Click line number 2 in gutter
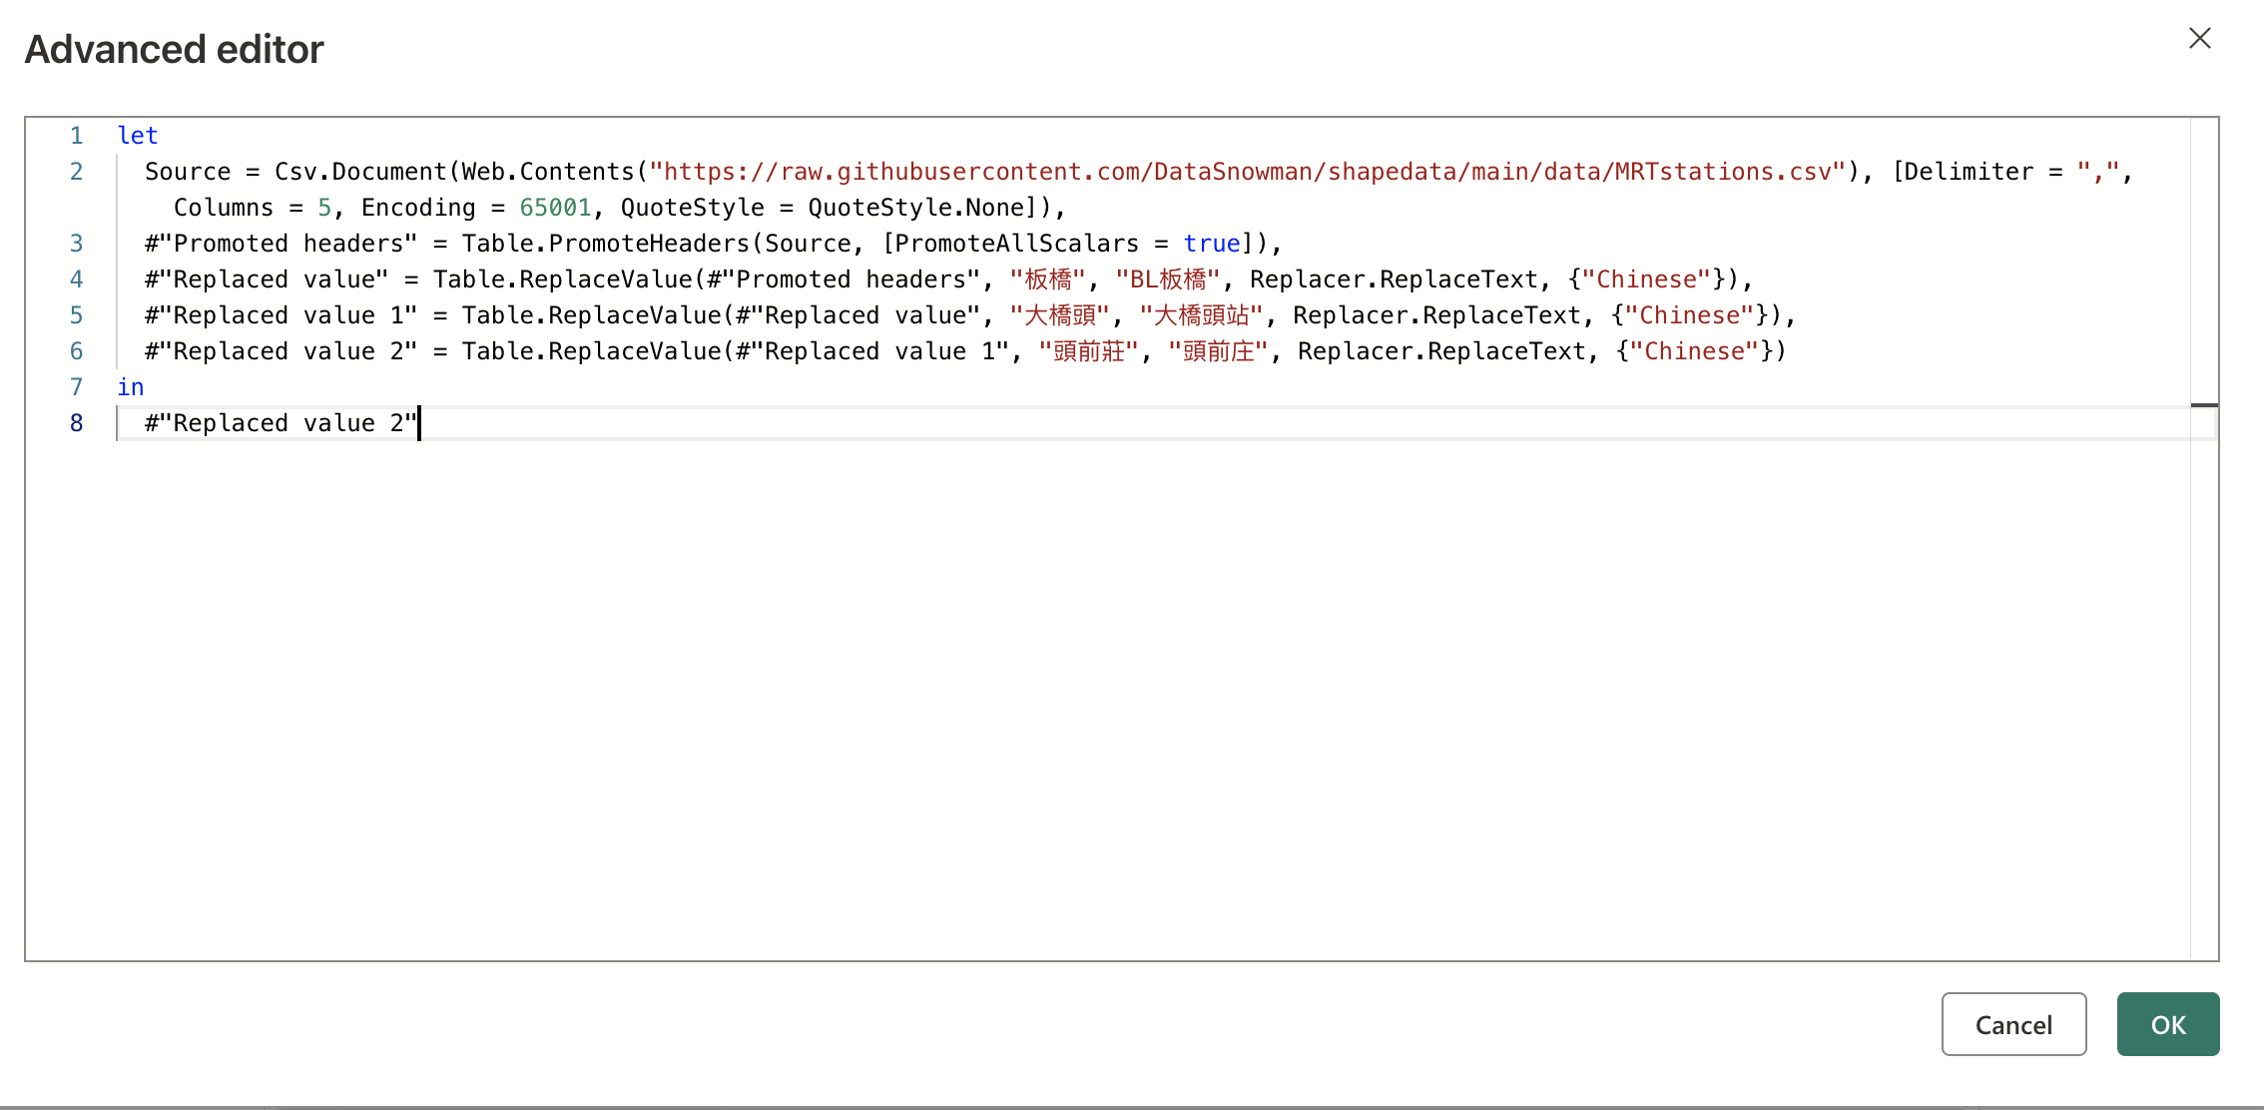2264x1110 pixels. coord(76,172)
